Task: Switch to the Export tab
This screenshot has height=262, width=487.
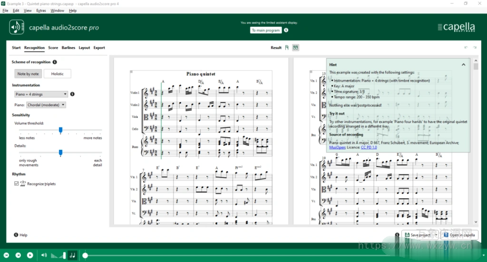Action: [99, 48]
